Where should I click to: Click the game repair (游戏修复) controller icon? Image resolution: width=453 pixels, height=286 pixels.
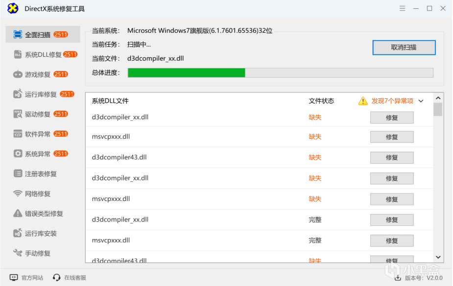click(18, 74)
